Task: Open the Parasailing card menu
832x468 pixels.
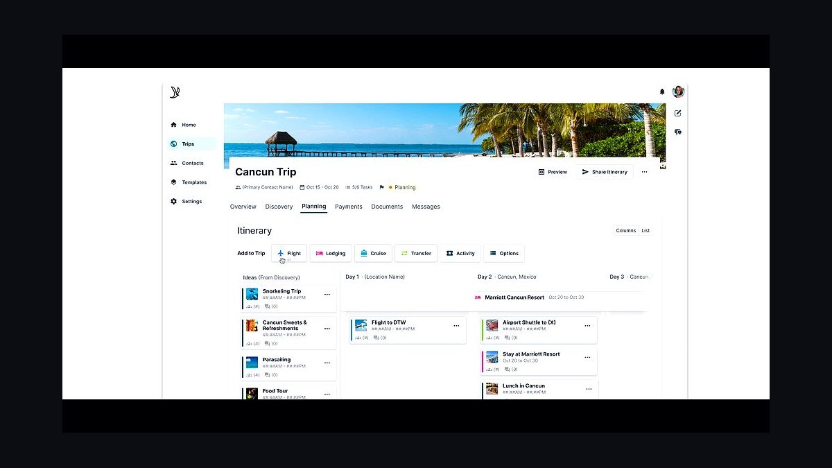Action: (x=327, y=363)
